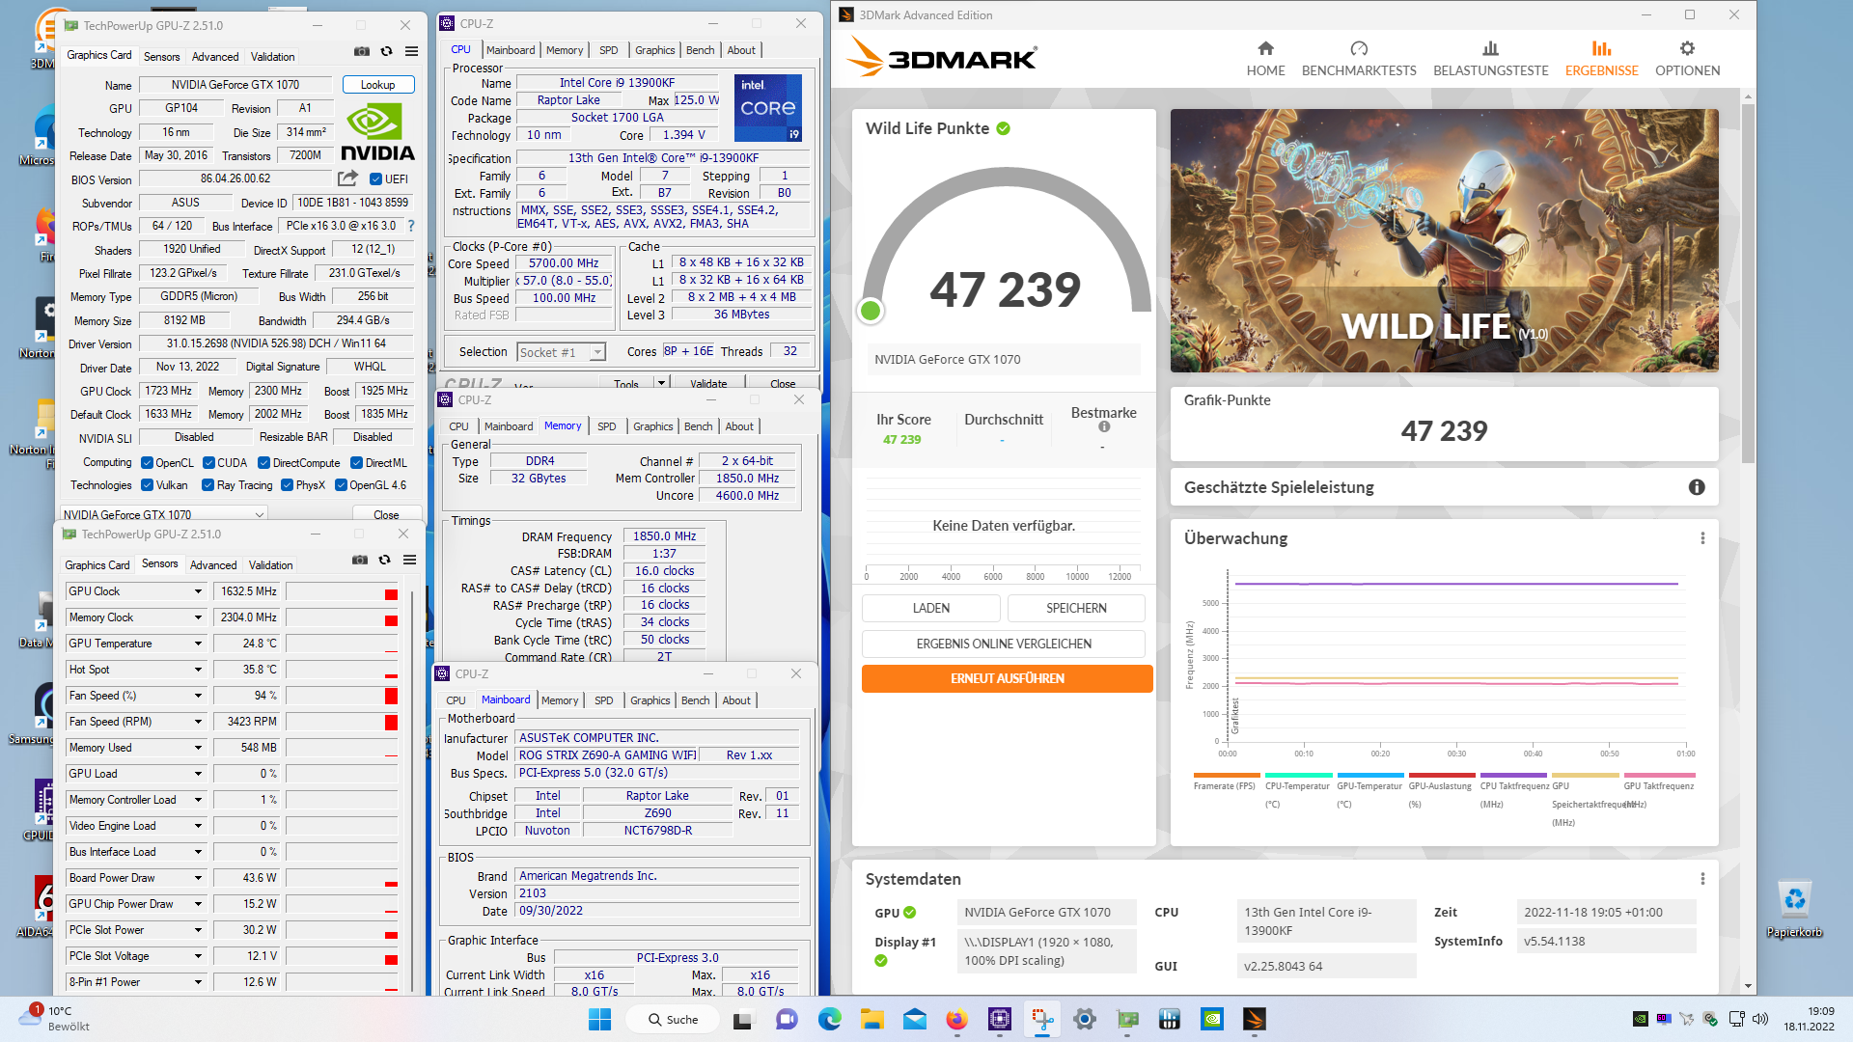Open Microsoft Edge from the taskbar
This screenshot has height=1042, width=1853.
830,1019
